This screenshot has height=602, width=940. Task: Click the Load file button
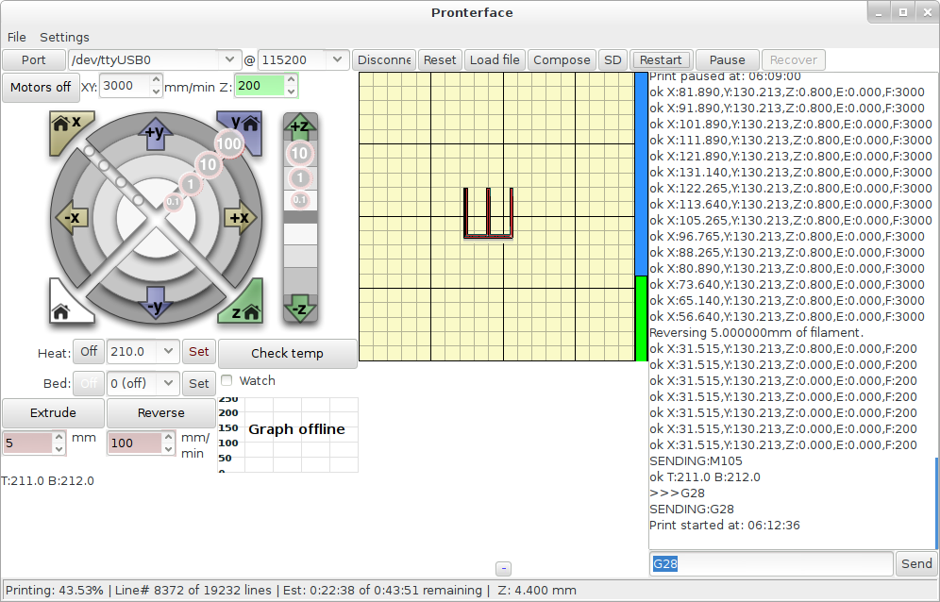[x=495, y=59]
